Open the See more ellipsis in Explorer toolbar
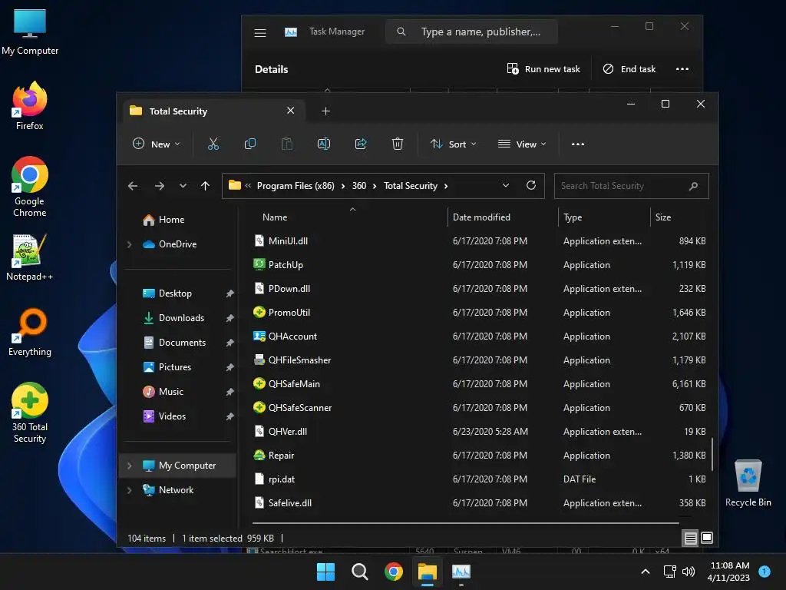 pos(578,144)
